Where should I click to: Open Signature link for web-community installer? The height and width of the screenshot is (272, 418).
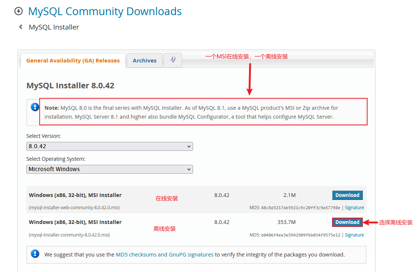point(354,208)
